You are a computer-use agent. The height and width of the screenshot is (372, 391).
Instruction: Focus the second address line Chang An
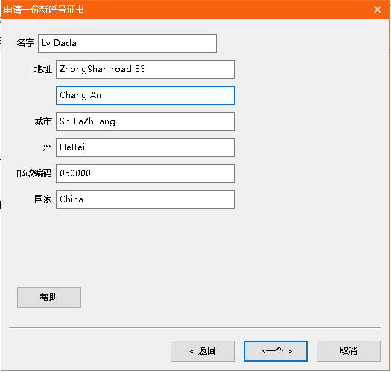coord(145,95)
